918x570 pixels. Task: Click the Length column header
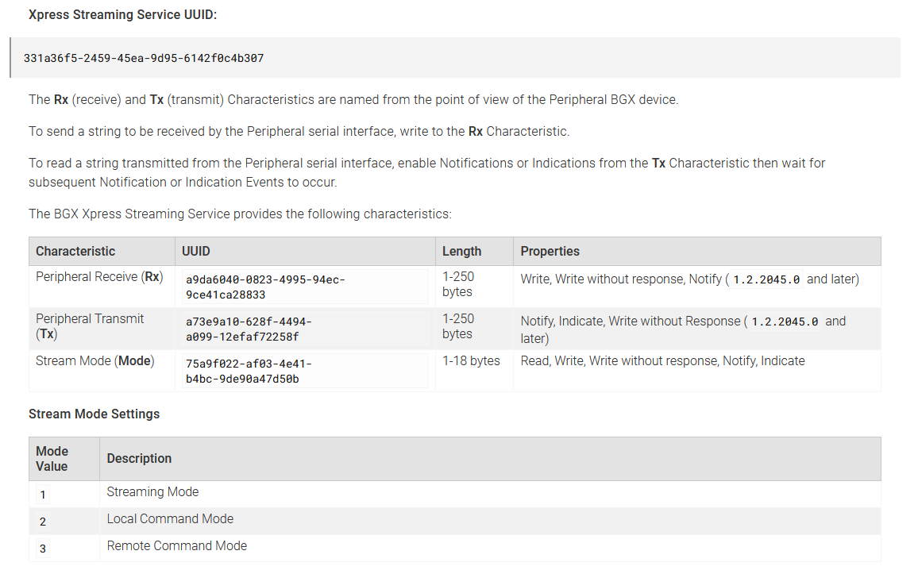coord(461,251)
